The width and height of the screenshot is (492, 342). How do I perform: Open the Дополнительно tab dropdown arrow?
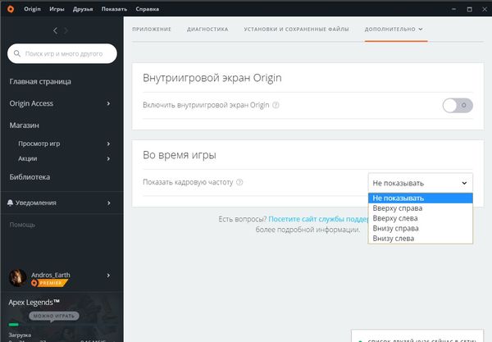tap(421, 30)
